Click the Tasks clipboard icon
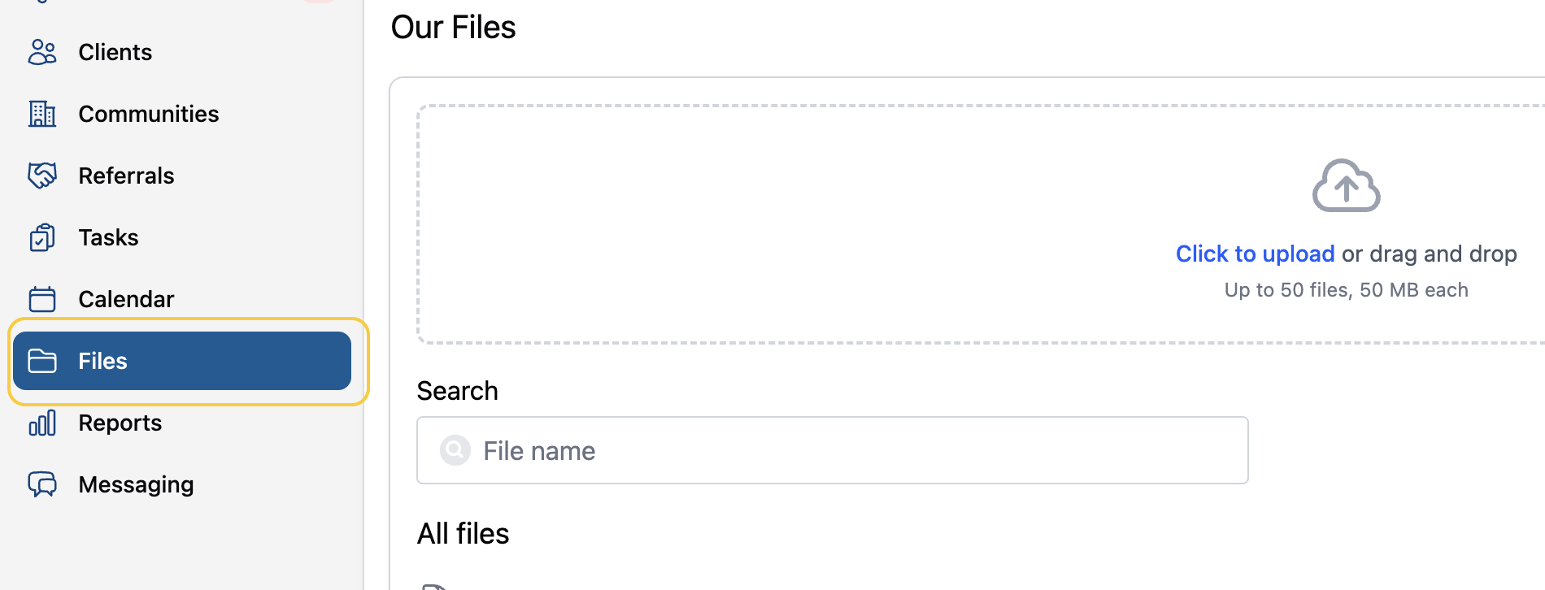The image size is (1545, 590). 42,237
